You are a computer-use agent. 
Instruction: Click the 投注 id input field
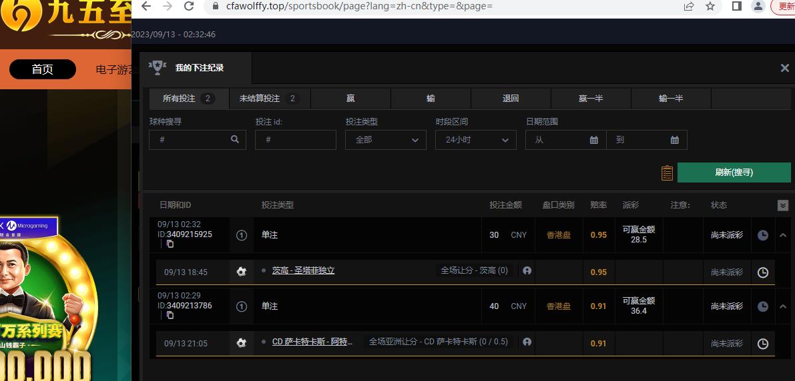click(295, 140)
